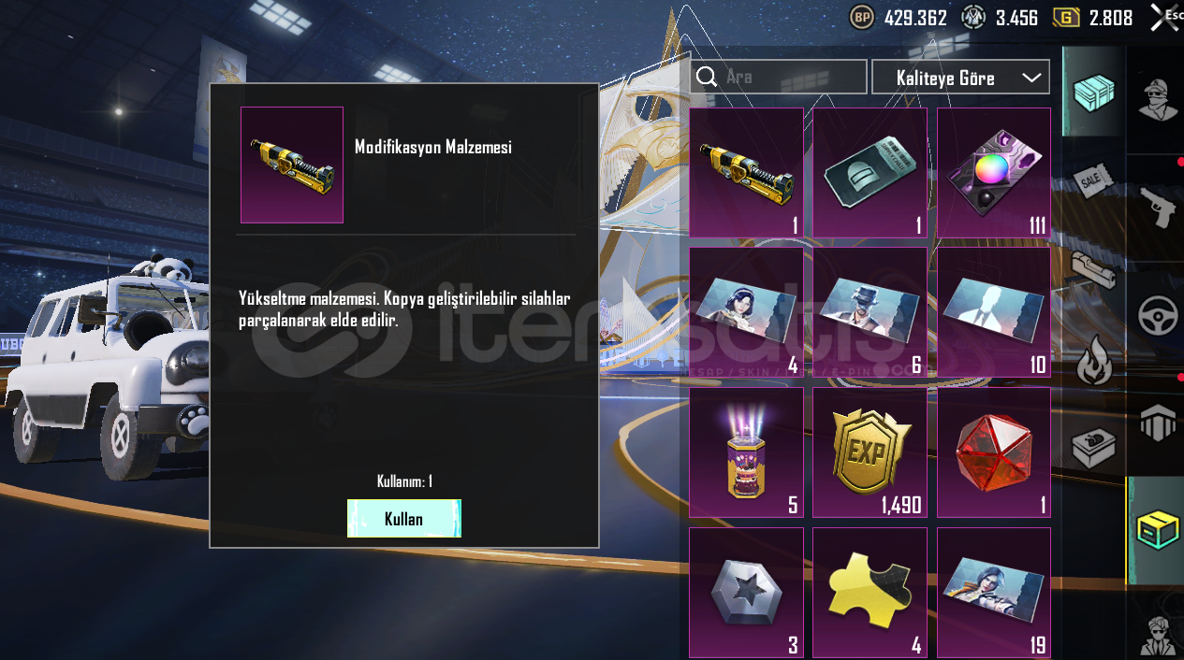Image resolution: width=1184 pixels, height=660 pixels.
Task: Expand the sort dropdown chevron arrow
Action: tap(1031, 78)
